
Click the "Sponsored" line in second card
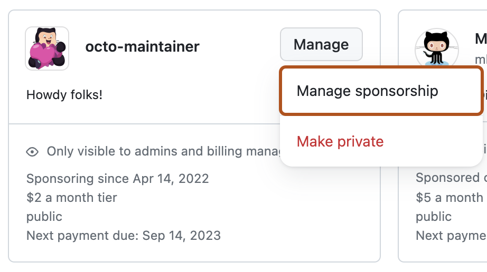(450, 178)
